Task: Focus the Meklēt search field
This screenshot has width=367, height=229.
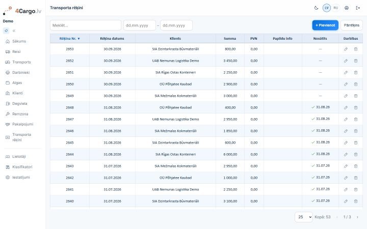Action: pyautogui.click(x=86, y=25)
